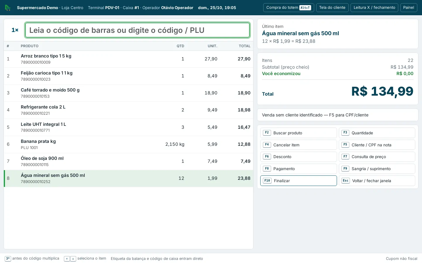422x264 pixels.
Task: Click F2 Buscar produto button
Action: pyautogui.click(x=298, y=133)
